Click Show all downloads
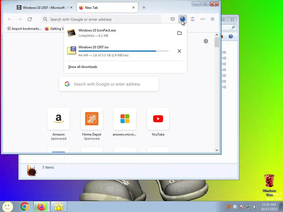 pyautogui.click(x=83, y=67)
